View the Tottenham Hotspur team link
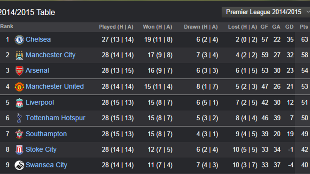This screenshot has height=174, width=310. pyautogui.click(x=55, y=118)
